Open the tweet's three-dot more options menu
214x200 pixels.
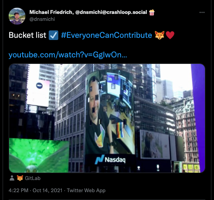[x=202, y=13]
